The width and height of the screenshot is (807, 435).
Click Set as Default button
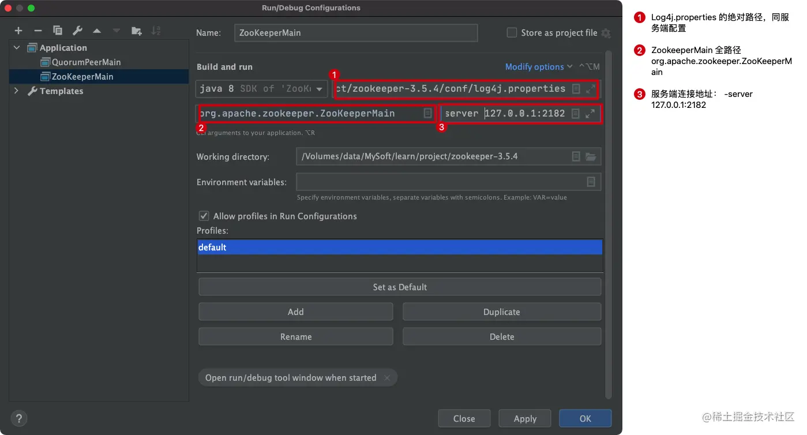click(x=400, y=287)
